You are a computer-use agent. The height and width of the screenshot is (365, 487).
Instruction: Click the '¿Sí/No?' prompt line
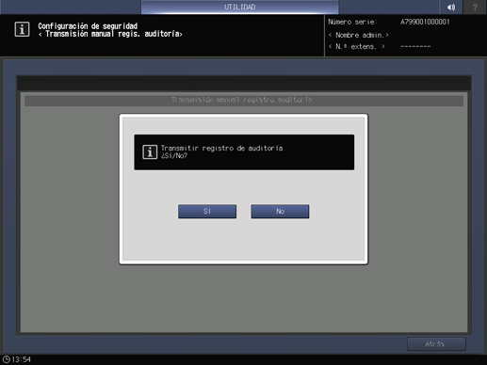click(174, 156)
